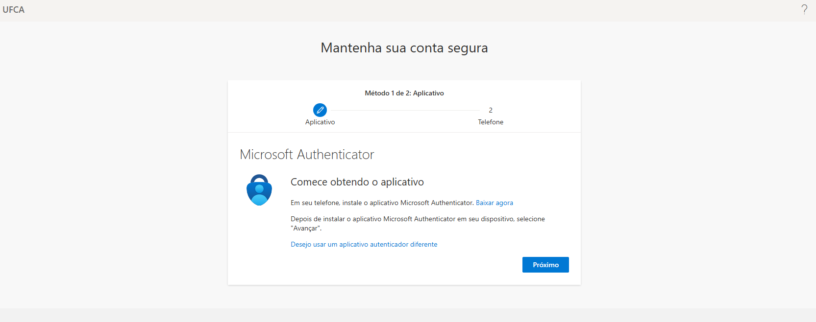Click 'Comece obtendo o aplicativo' heading
Screen dimensions: 816x322
pos(357,182)
